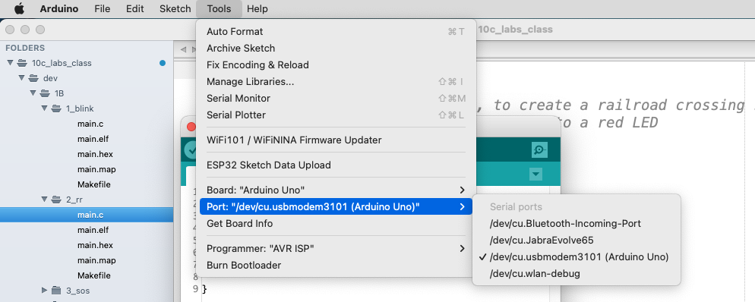Viewport: 755px width, 302px height.
Task: Collapse the 10c_labs_class folder
Action: click(10, 62)
